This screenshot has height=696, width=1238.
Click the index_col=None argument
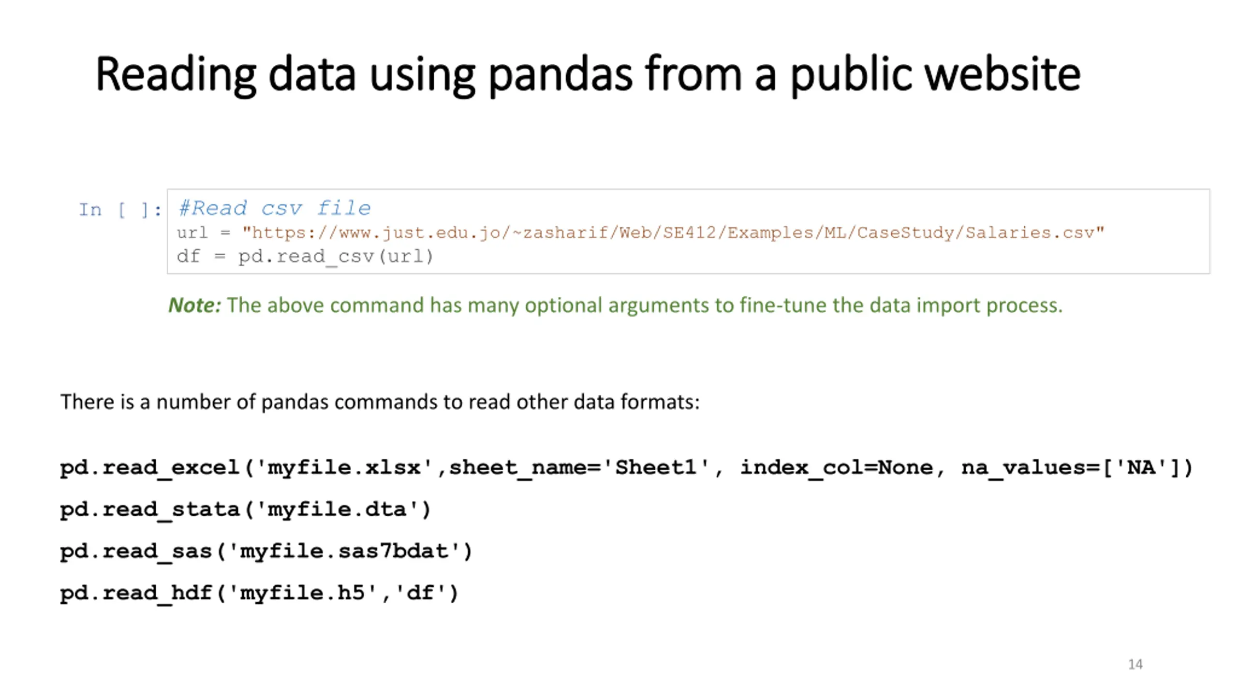tap(836, 468)
